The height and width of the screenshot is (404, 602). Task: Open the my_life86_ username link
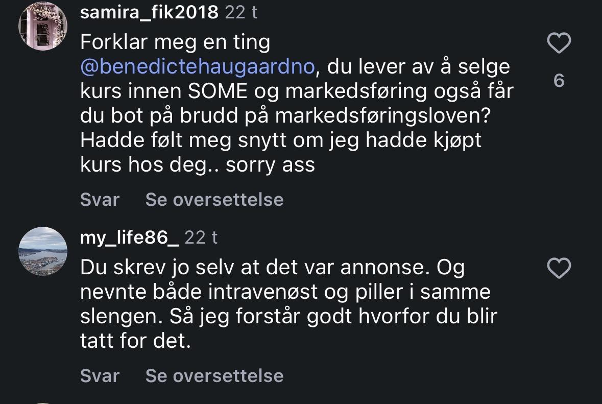(130, 237)
